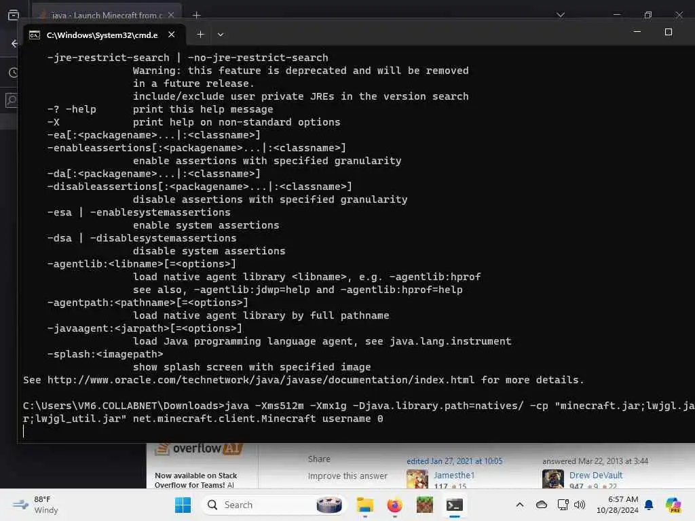Open the notifications bell icon
The height and width of the screenshot is (521, 695).
[x=649, y=505]
